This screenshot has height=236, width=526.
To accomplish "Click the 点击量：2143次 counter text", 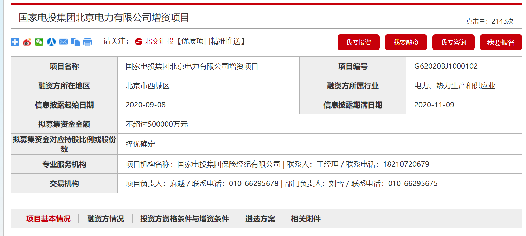I will [x=490, y=21].
